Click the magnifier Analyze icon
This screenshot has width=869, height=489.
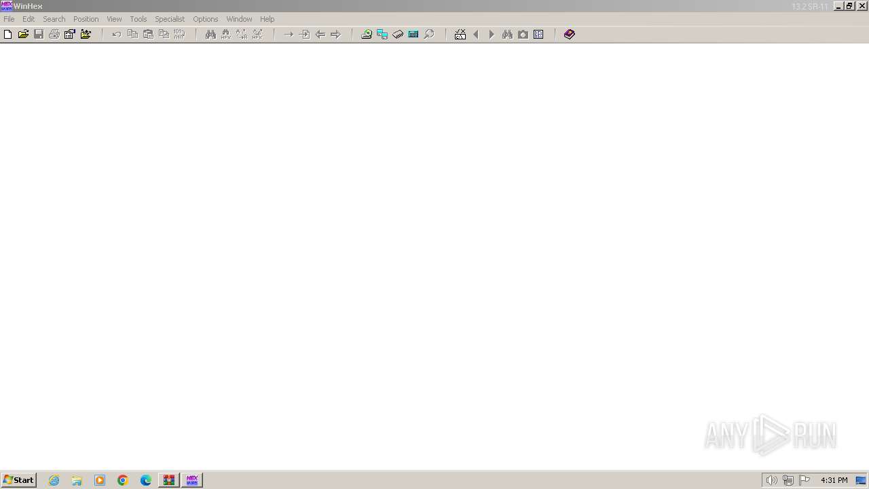pos(429,34)
